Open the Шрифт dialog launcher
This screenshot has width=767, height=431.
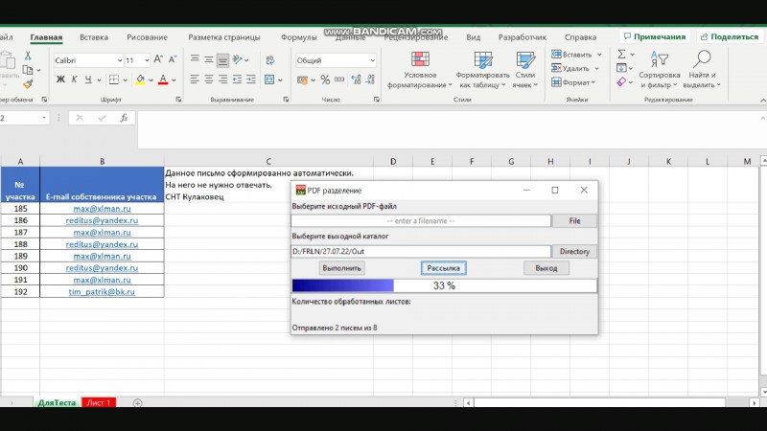tap(178, 100)
